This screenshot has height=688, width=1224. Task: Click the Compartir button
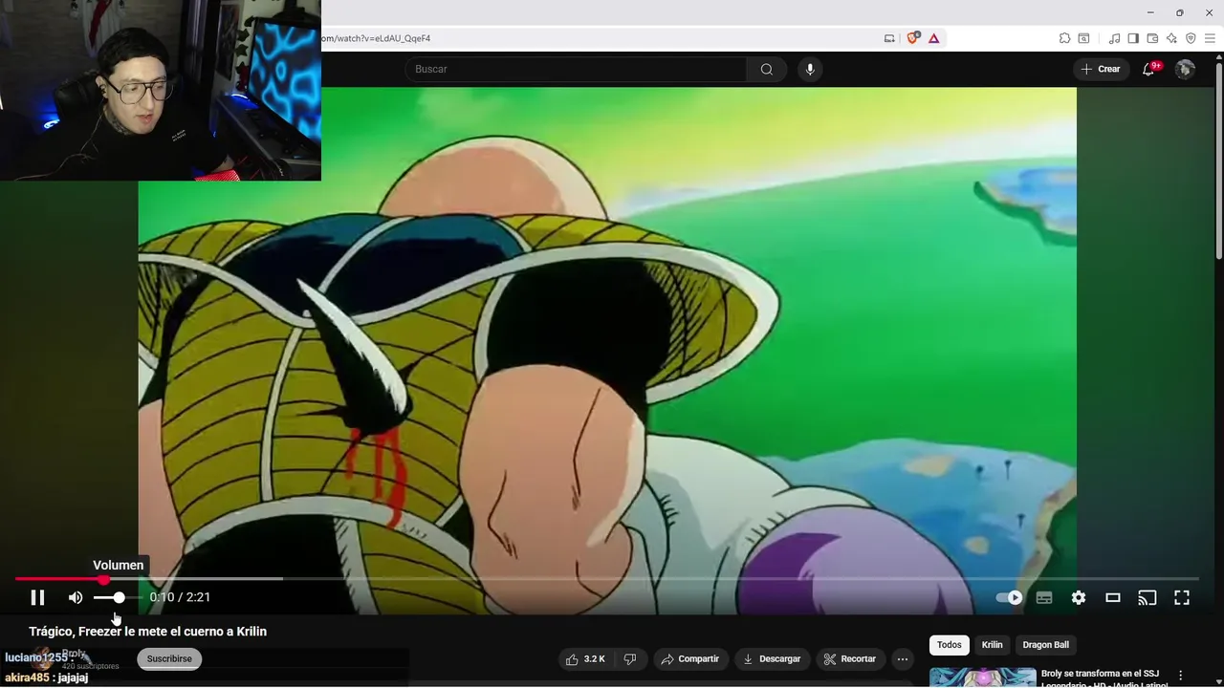tap(689, 658)
